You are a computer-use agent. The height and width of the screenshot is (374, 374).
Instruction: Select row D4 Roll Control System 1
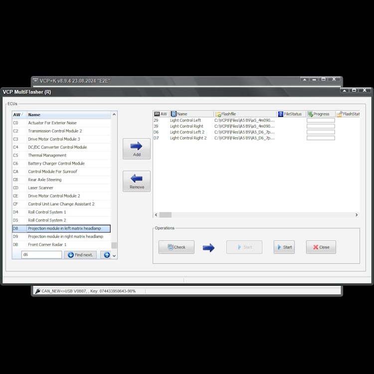[61, 212]
